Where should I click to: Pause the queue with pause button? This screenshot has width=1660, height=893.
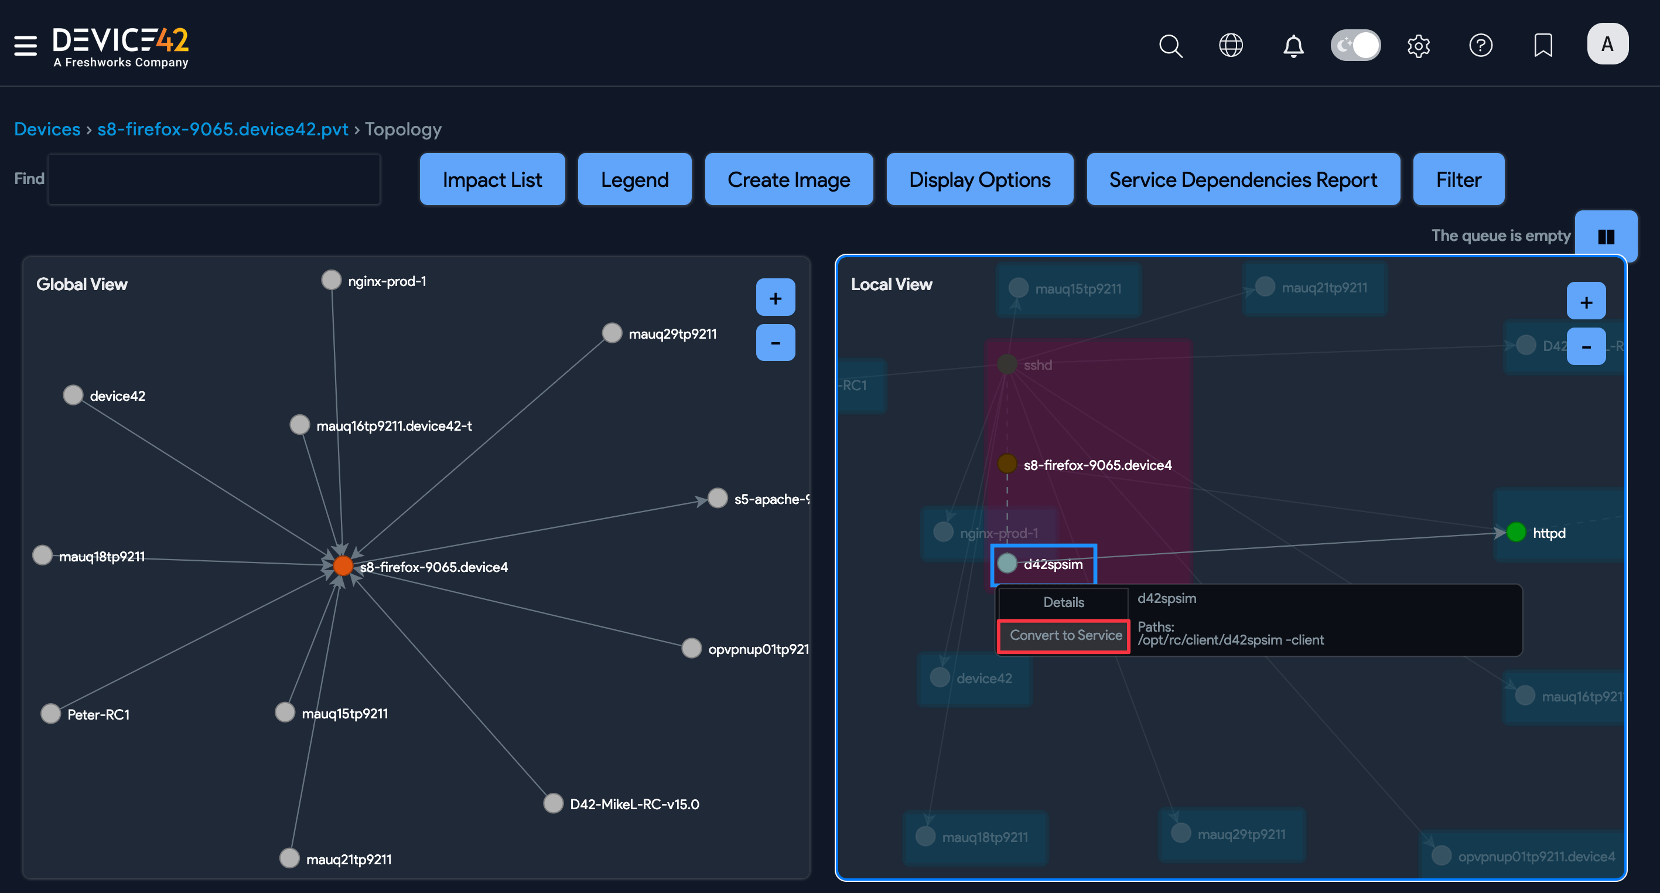tap(1605, 237)
